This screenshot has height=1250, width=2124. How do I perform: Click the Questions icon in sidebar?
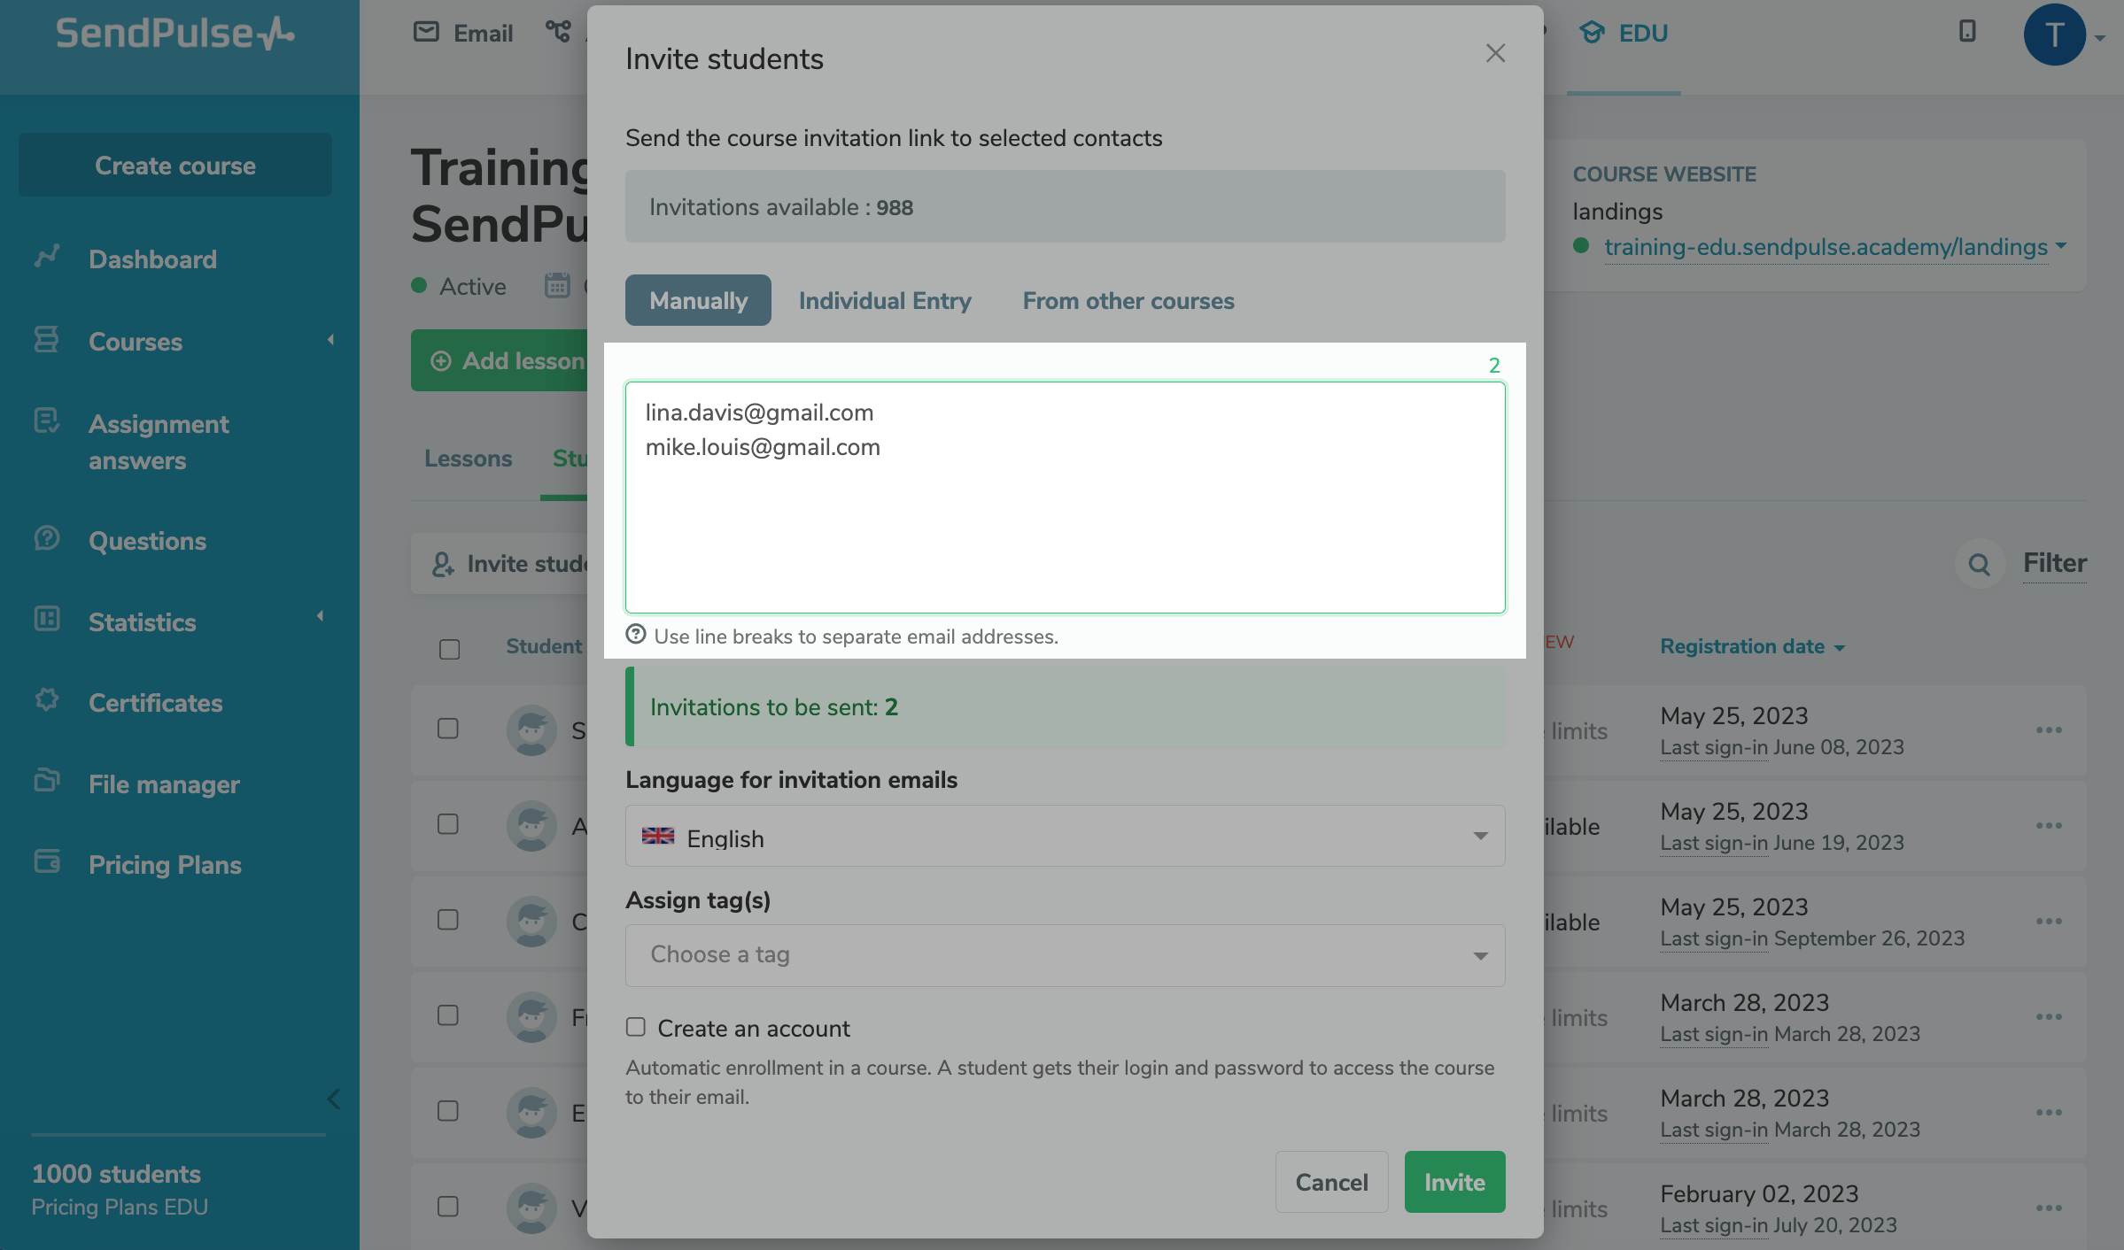tap(47, 538)
